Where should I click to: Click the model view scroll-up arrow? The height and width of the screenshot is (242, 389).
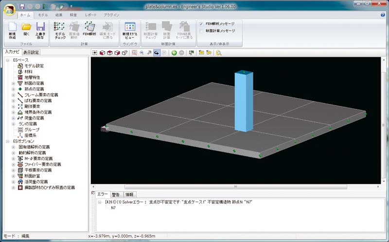click(x=384, y=60)
